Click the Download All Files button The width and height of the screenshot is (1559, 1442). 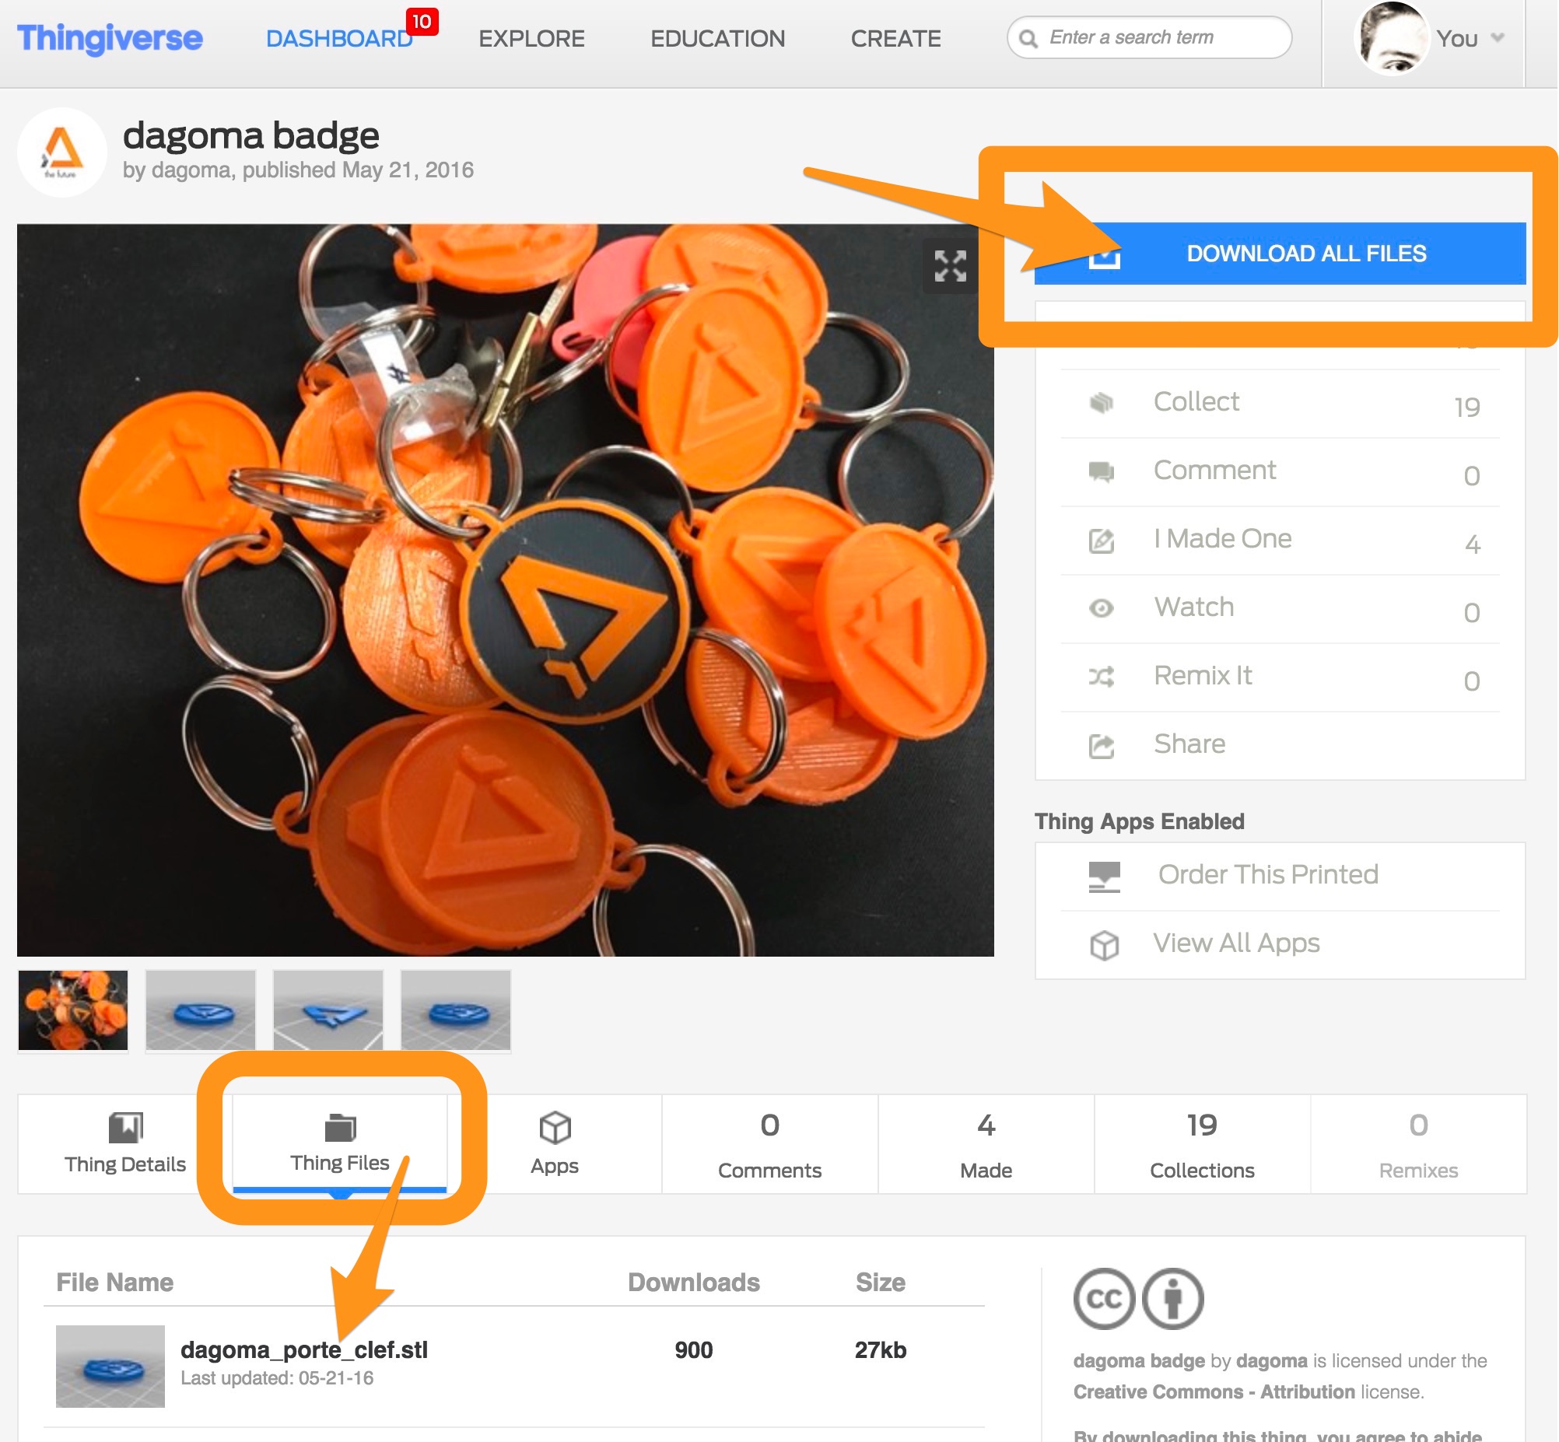pyautogui.click(x=1302, y=253)
